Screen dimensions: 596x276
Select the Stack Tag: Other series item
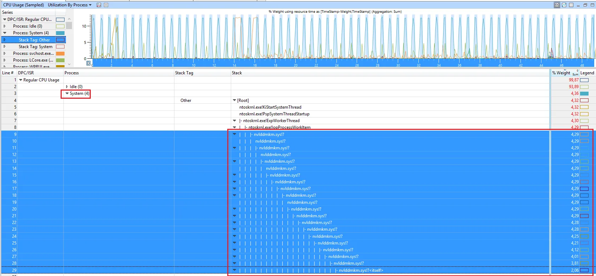tap(34, 40)
